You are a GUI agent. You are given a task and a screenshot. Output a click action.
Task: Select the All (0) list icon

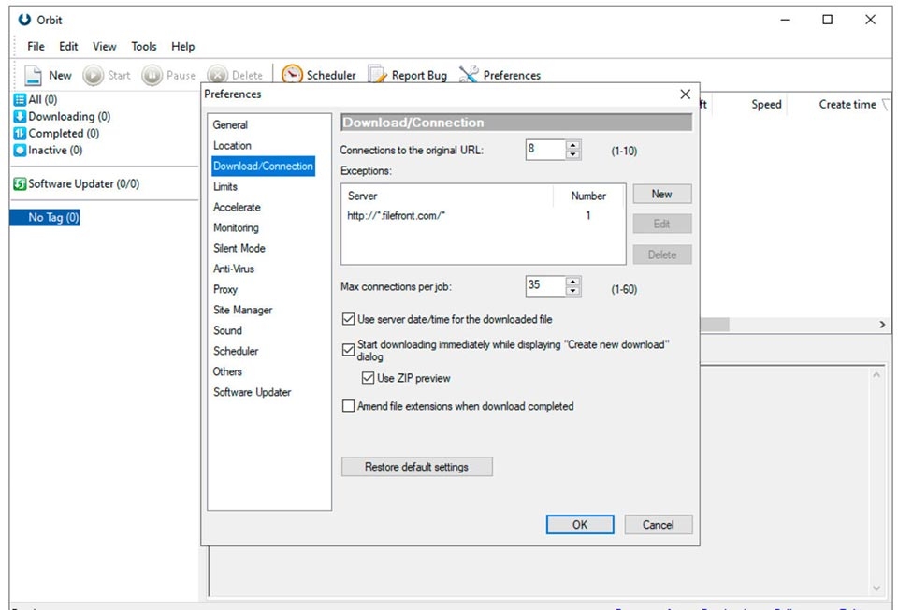pos(20,100)
